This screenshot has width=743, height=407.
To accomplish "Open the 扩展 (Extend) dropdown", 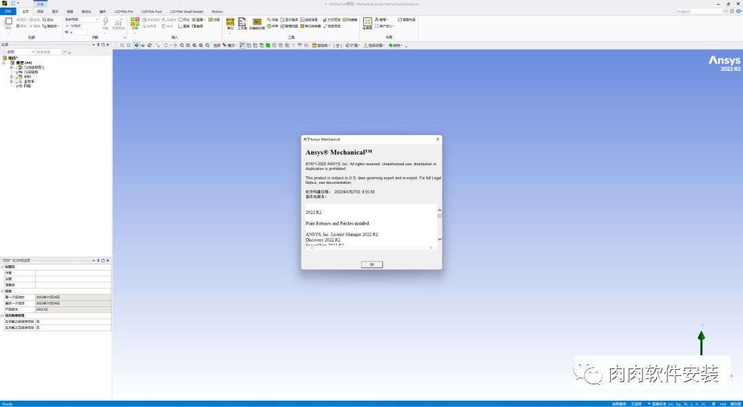I will coord(352,45).
